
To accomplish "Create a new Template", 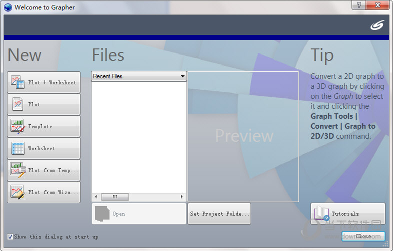I will tap(44, 126).
